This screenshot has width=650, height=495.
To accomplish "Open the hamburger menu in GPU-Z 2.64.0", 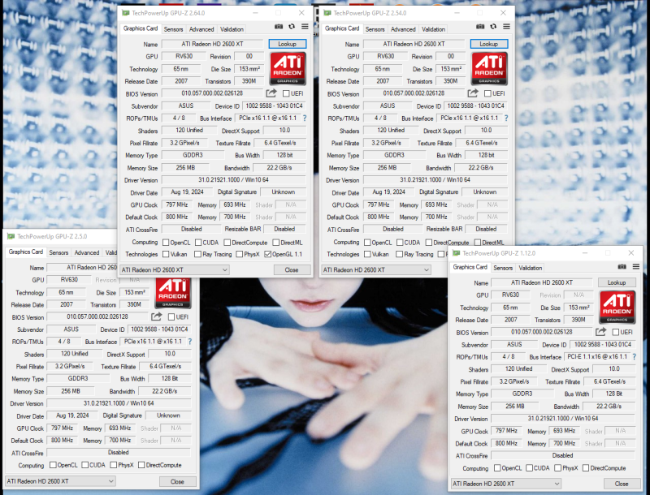I will coord(305,27).
